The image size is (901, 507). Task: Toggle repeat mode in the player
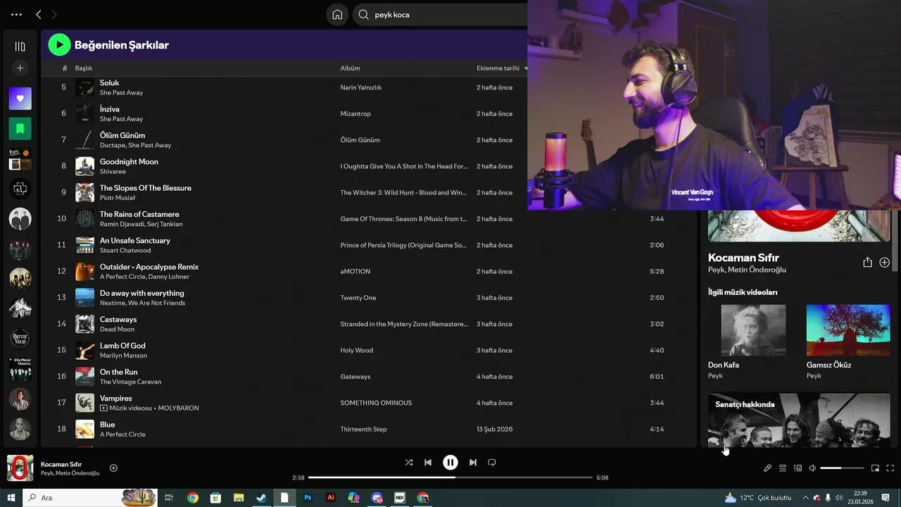point(492,463)
